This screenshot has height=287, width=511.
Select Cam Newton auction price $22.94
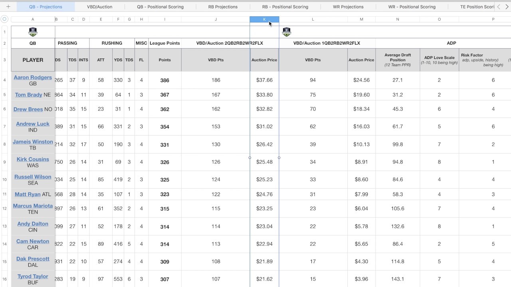264,244
